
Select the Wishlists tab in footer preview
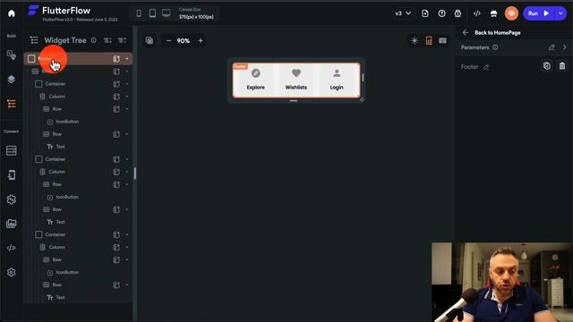click(x=296, y=80)
